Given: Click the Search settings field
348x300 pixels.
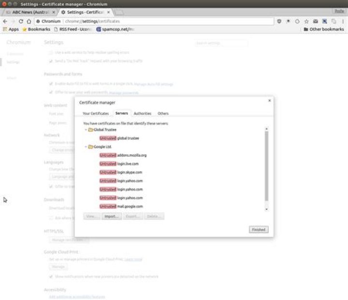Looking at the screenshot, I should click(221, 43).
